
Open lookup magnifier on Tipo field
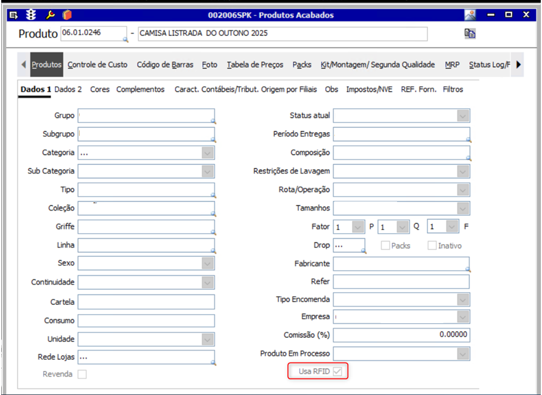[x=214, y=195]
